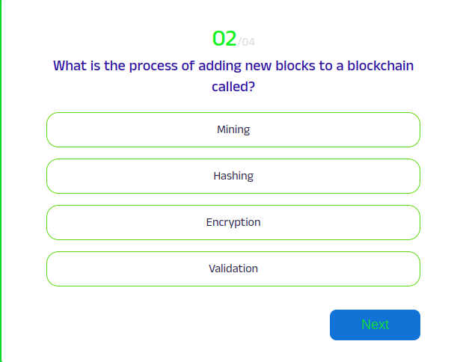463x362 pixels.
Task: Mark the last choice, Validation, as answer
Action: (x=233, y=269)
